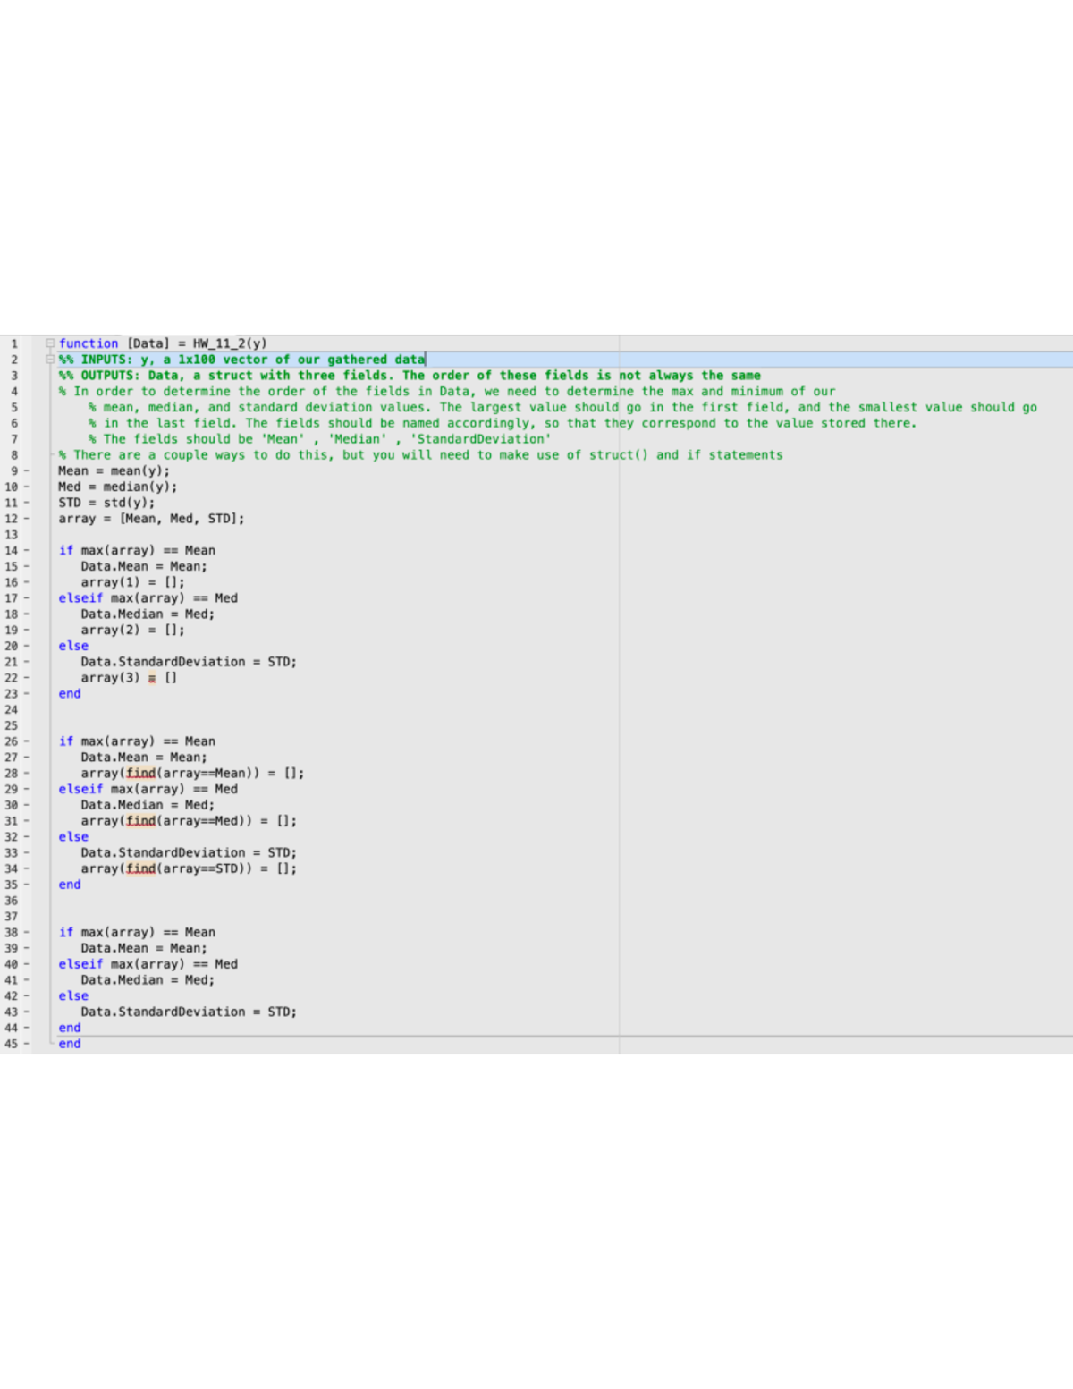This screenshot has width=1073, height=1389.
Task: Click the underlined equals sign on line 22
Action: click(152, 678)
